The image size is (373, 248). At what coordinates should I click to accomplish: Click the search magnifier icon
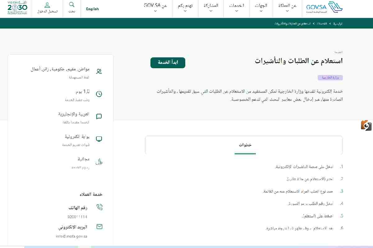72,5
